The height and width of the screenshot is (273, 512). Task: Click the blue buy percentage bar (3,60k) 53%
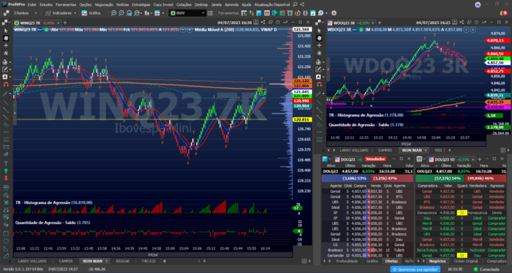tap(345, 178)
